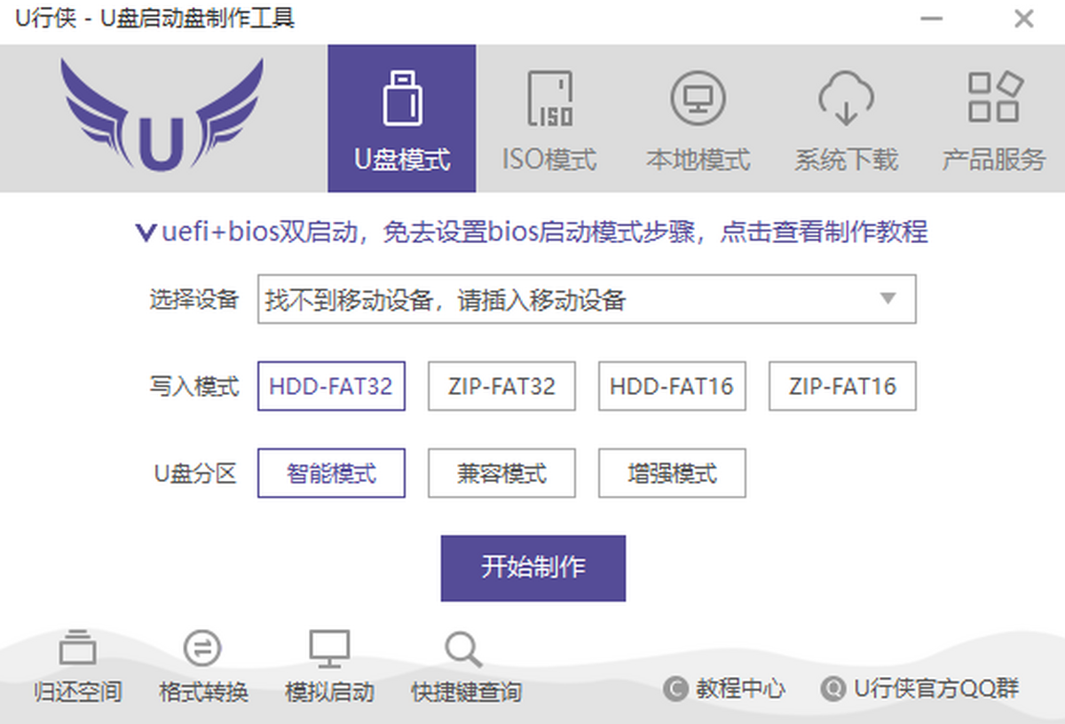Select HDD-FAT32 write mode

point(331,386)
